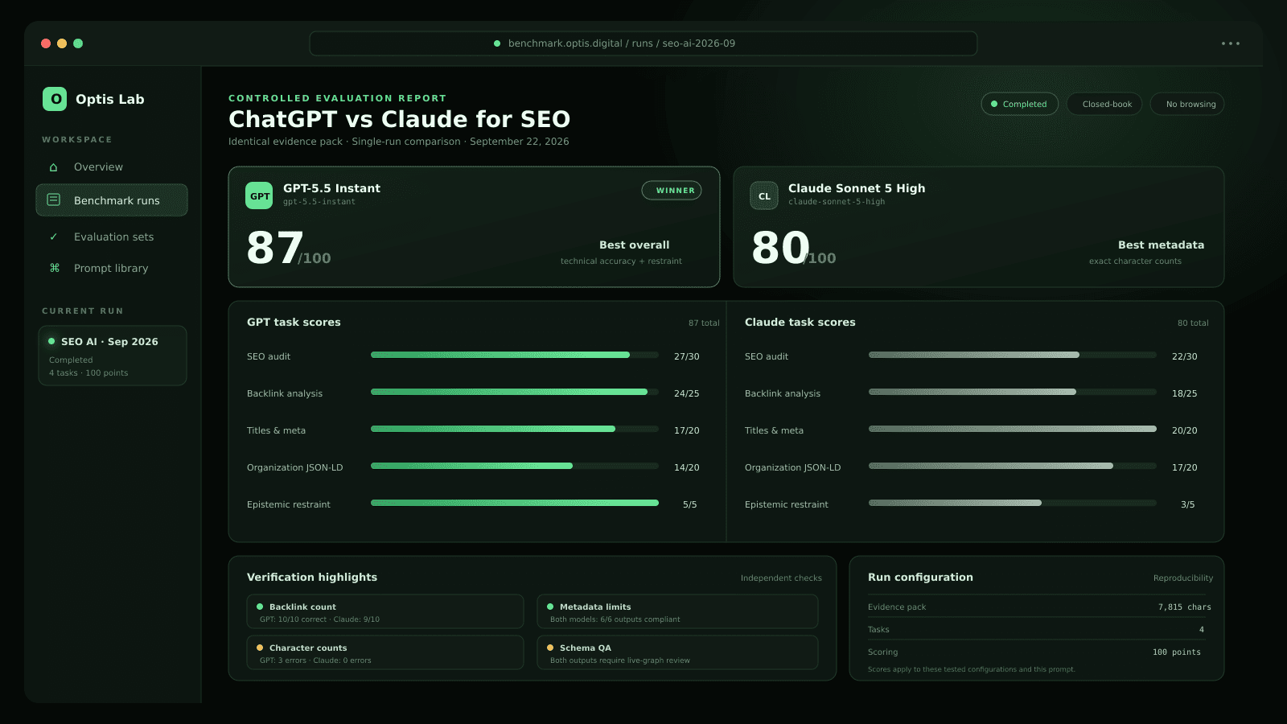Click the Claude Backlink analysis progress bar

point(1013,392)
